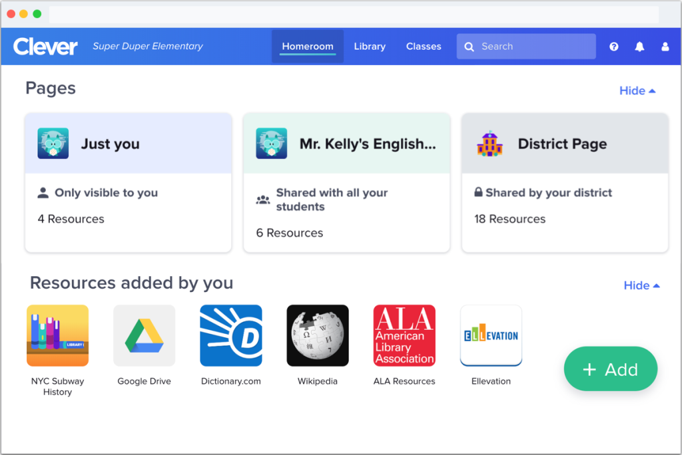
Task: Open the Google Drive resource icon
Action: coord(144,336)
